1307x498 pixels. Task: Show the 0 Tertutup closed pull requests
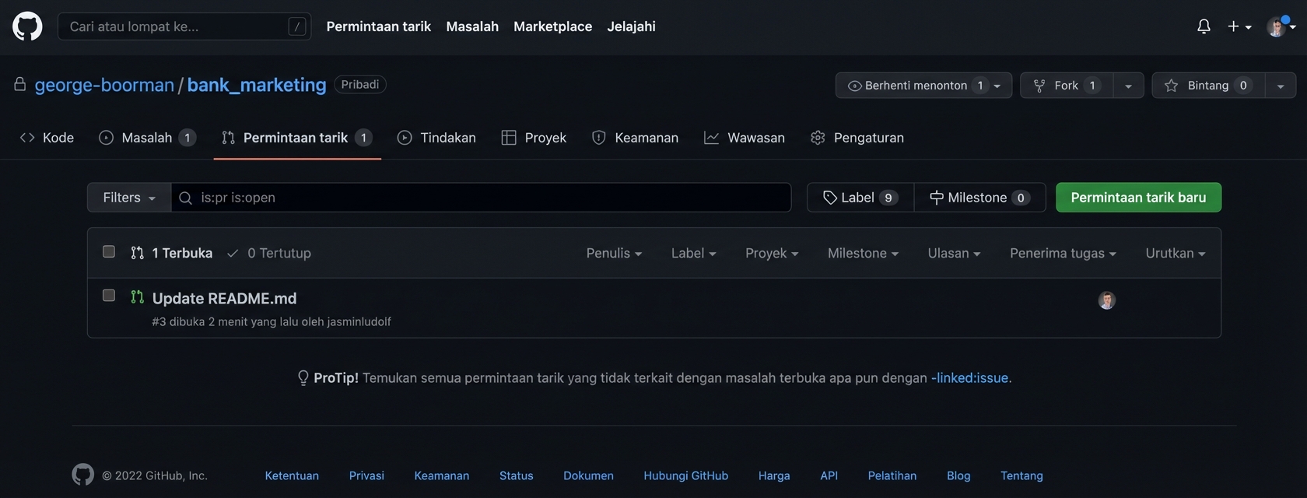point(269,253)
